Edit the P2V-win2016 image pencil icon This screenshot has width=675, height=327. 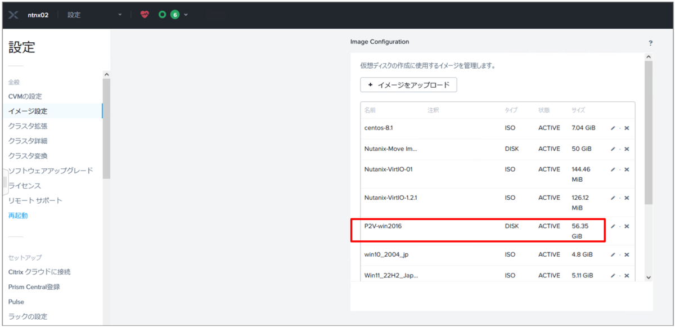(613, 226)
